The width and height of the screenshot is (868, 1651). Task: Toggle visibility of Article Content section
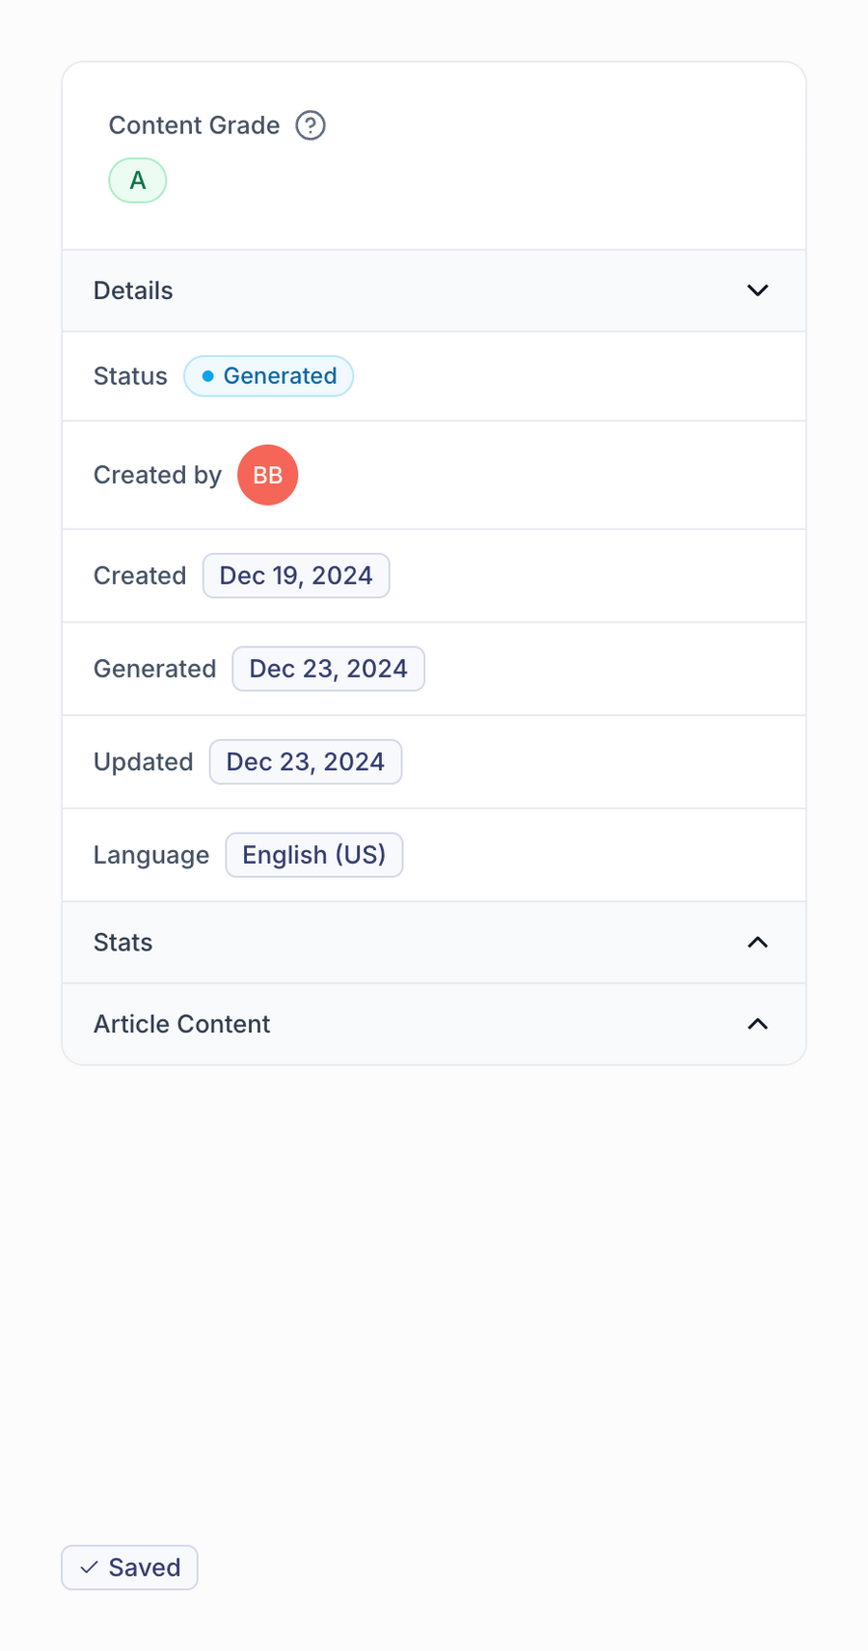point(758,1024)
